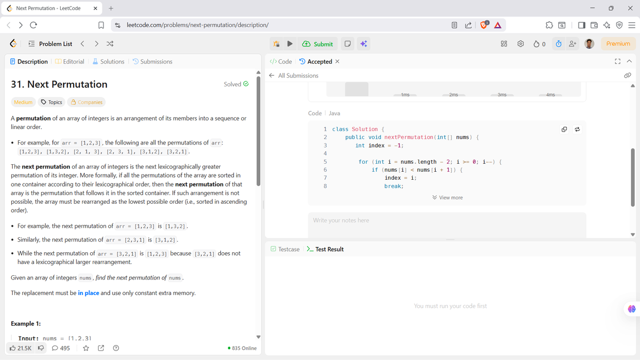Load submission into editor with the swap icon
Viewport: 640px width, 360px height.
[x=577, y=129]
